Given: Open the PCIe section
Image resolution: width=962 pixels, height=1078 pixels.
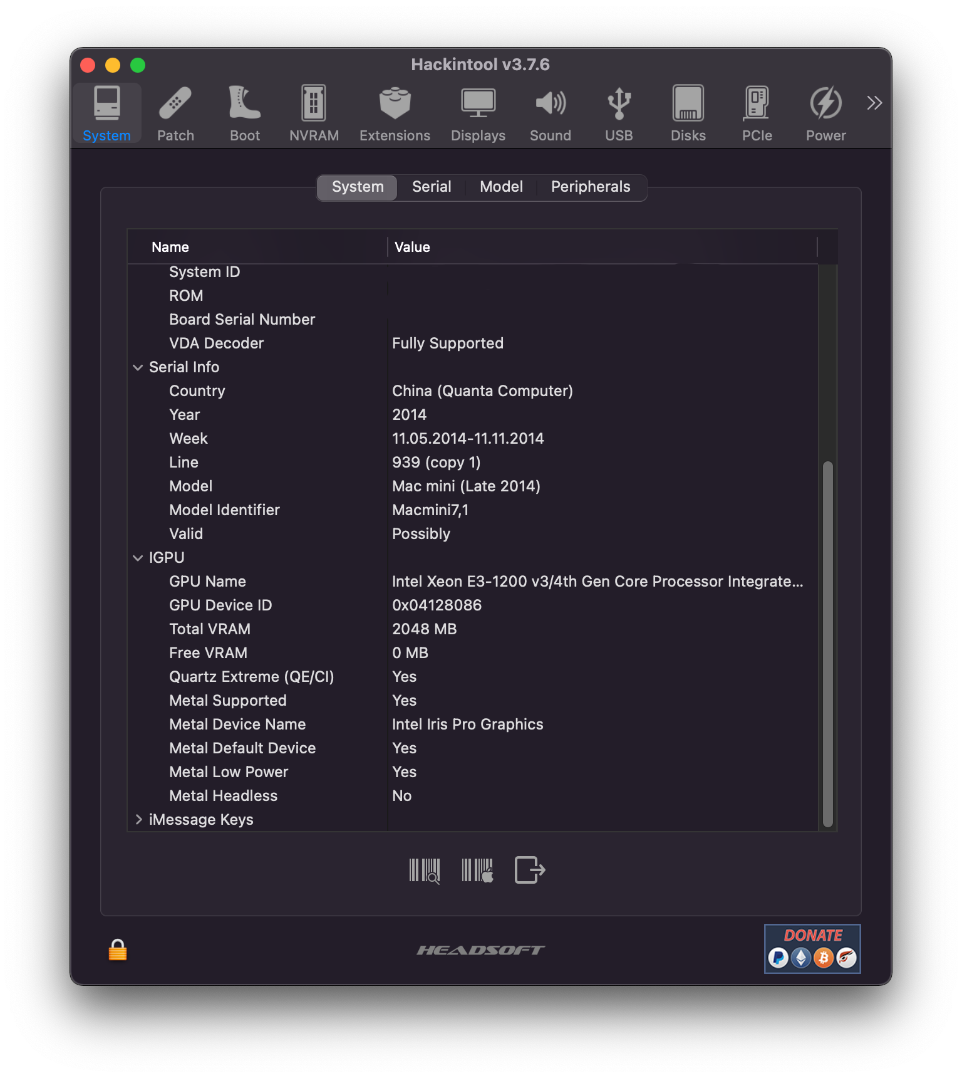Looking at the screenshot, I should (x=757, y=113).
